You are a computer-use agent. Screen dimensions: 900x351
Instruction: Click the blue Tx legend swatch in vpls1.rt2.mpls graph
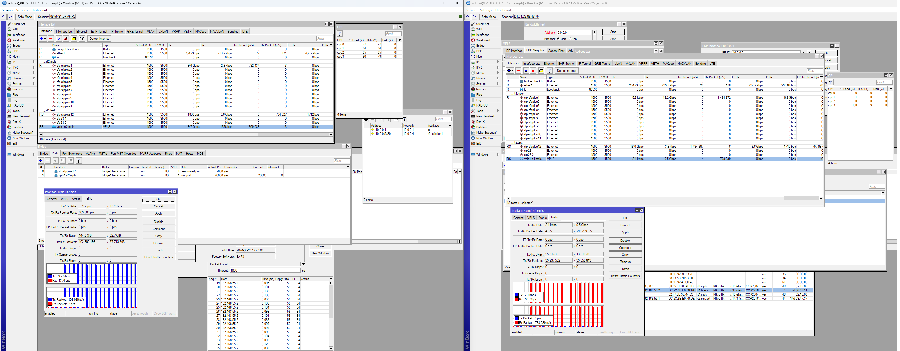click(x=50, y=276)
